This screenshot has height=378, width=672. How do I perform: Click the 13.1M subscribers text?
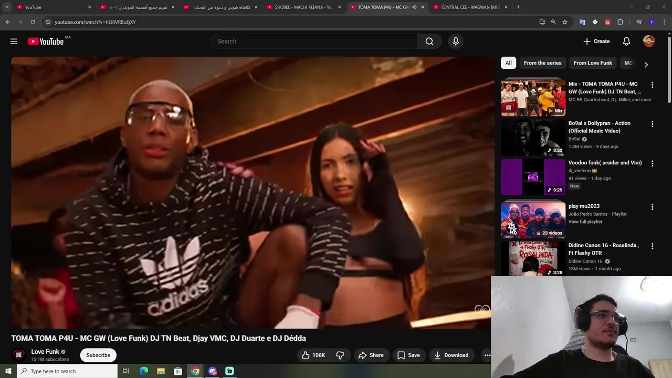[50, 360]
